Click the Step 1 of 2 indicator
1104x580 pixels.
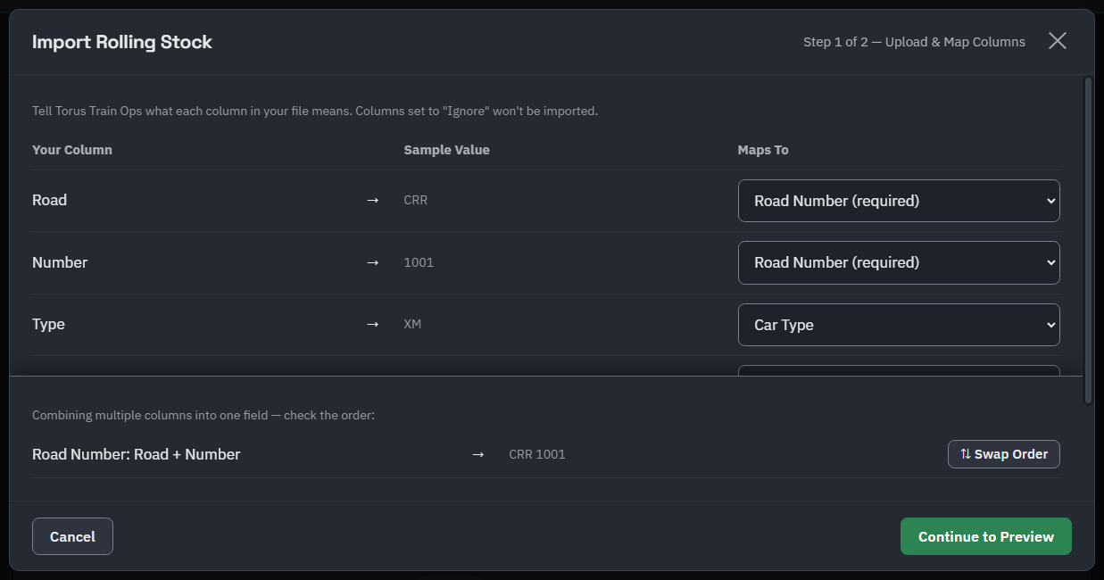(914, 42)
